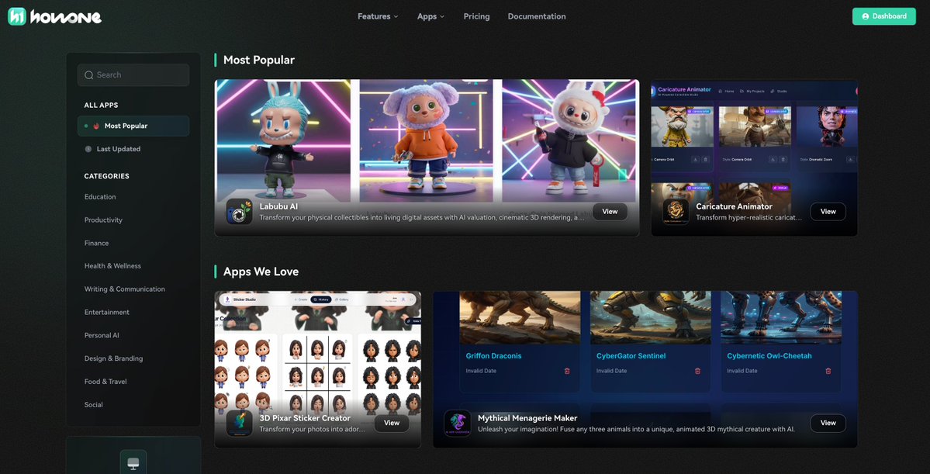The image size is (930, 474).
Task: Click the search magnifier icon
Action: click(x=89, y=75)
